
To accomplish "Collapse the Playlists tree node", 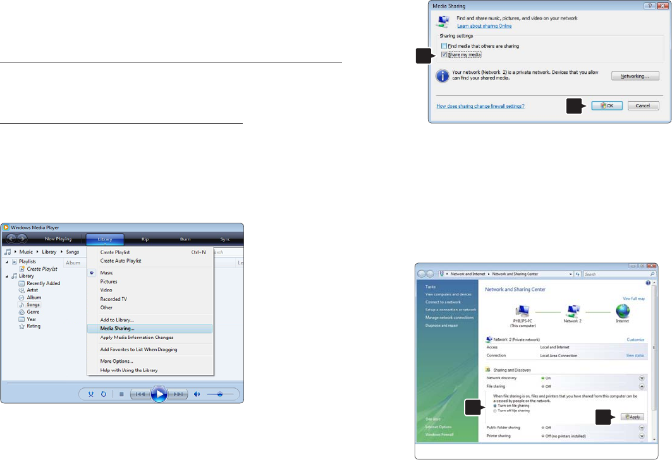I will [x=7, y=261].
